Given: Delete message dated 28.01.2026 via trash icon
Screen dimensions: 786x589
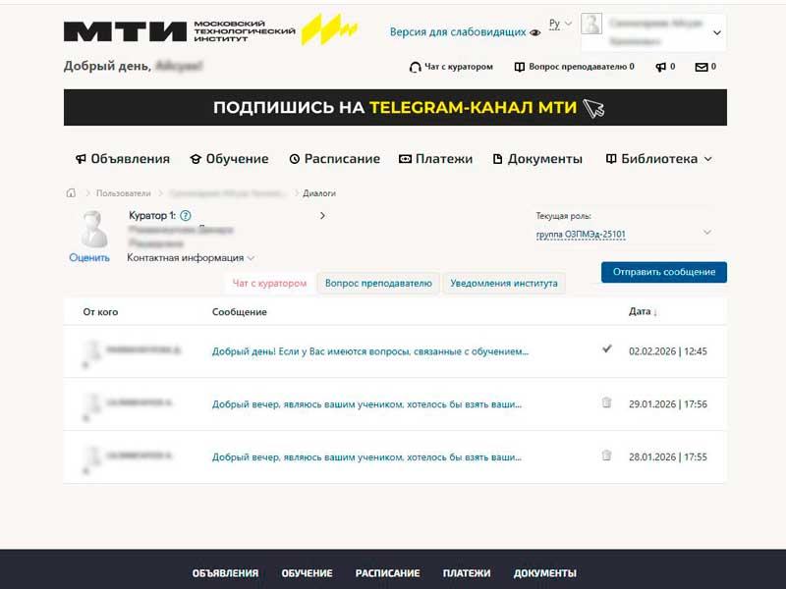Looking at the screenshot, I should tap(606, 455).
